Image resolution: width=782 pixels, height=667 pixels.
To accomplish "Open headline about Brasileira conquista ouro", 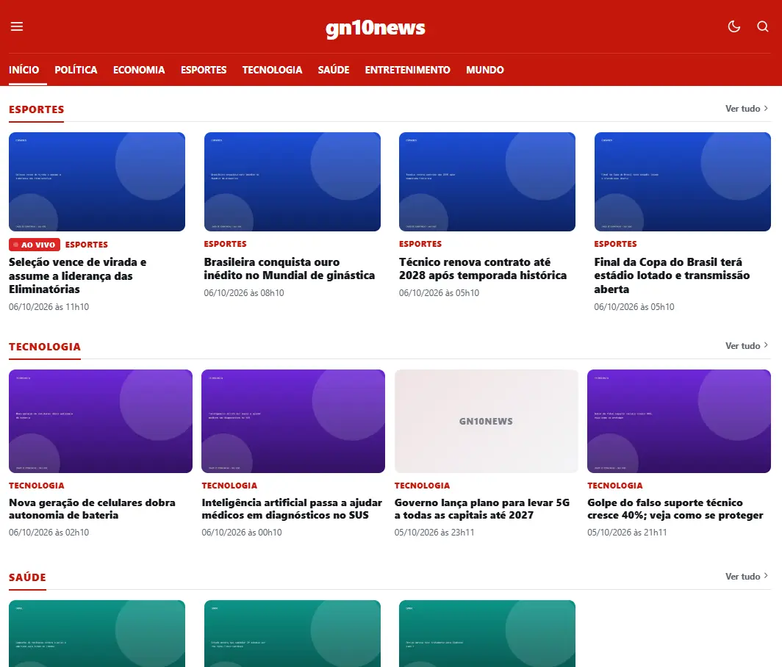I will point(290,269).
